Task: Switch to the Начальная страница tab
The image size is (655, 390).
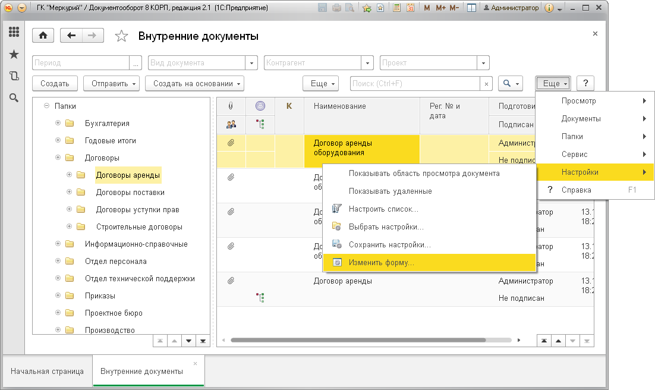Action: click(x=47, y=371)
